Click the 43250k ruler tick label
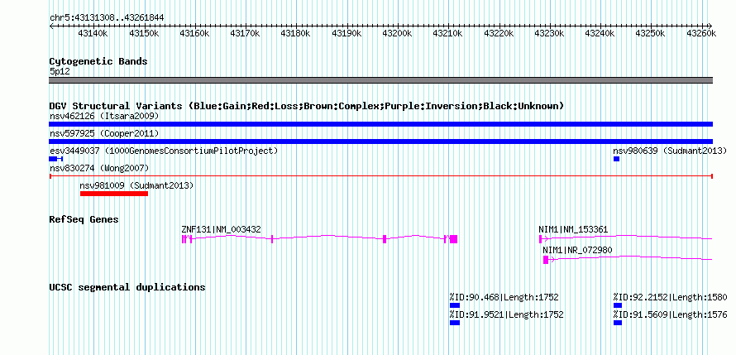 [x=651, y=33]
